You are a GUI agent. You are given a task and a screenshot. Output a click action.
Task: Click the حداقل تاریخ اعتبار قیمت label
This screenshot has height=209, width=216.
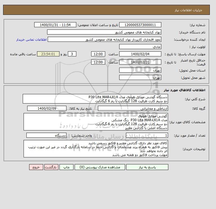(x=193, y=62)
